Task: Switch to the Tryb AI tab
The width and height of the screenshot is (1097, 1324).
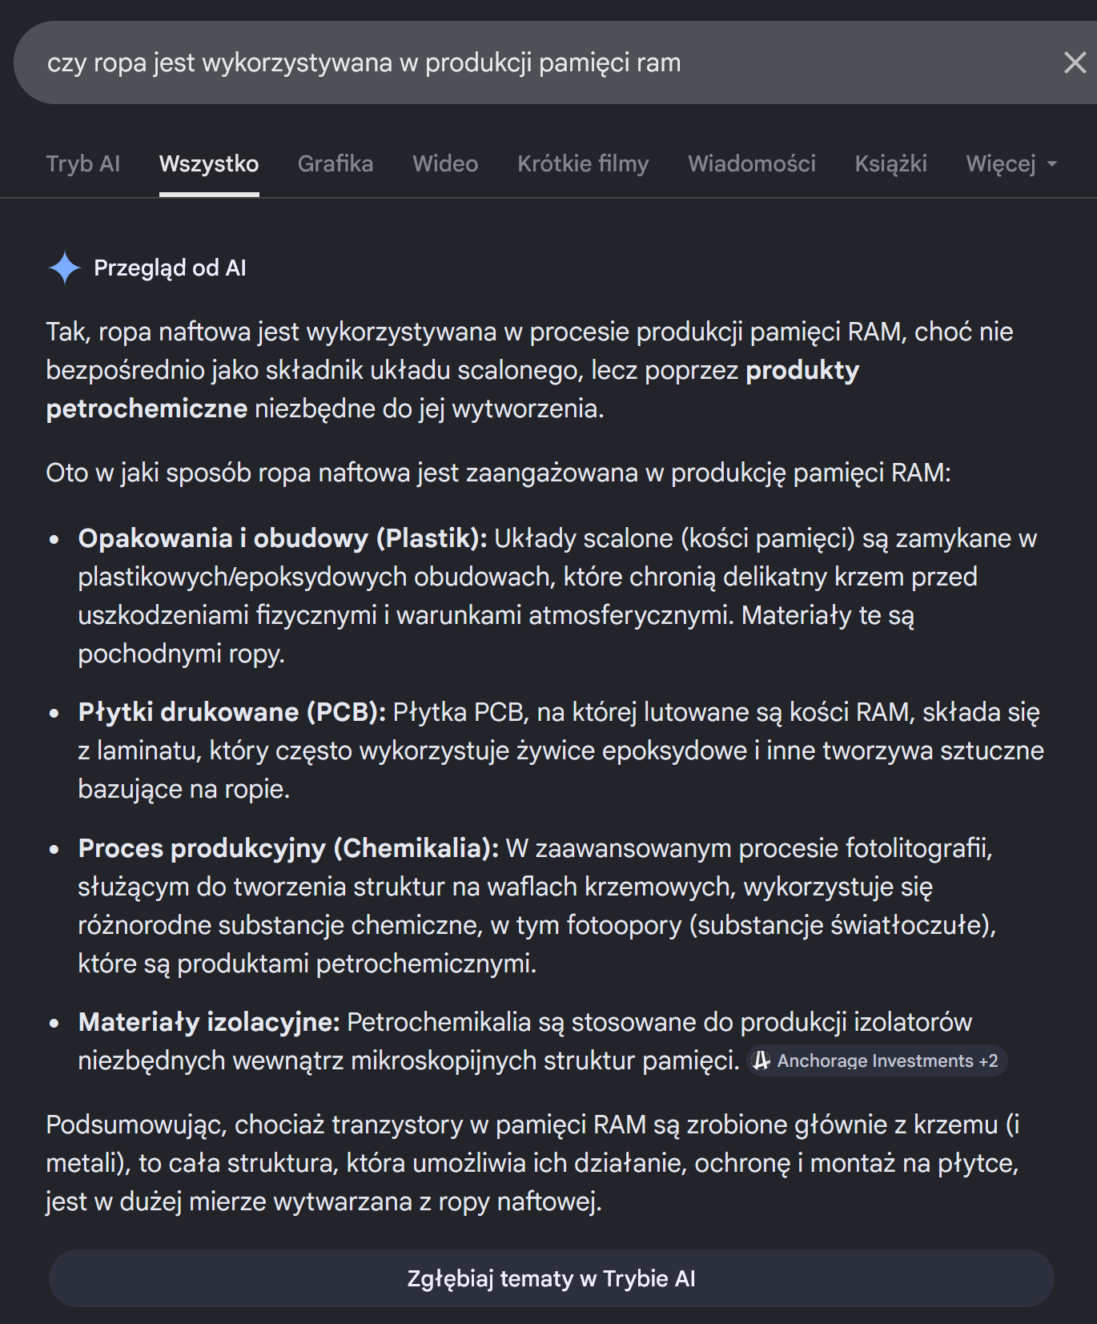Action: point(82,164)
